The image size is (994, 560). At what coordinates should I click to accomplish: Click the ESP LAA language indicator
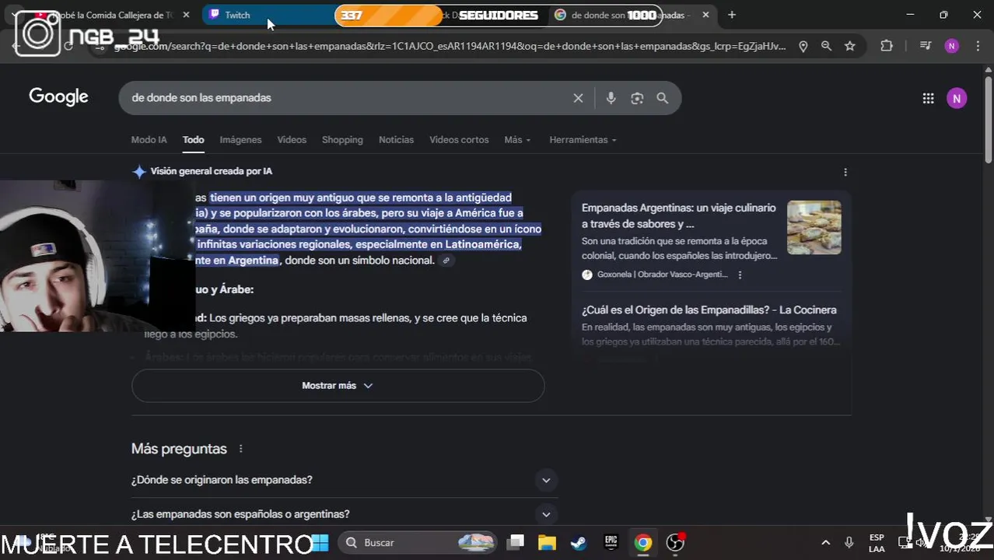877,543
